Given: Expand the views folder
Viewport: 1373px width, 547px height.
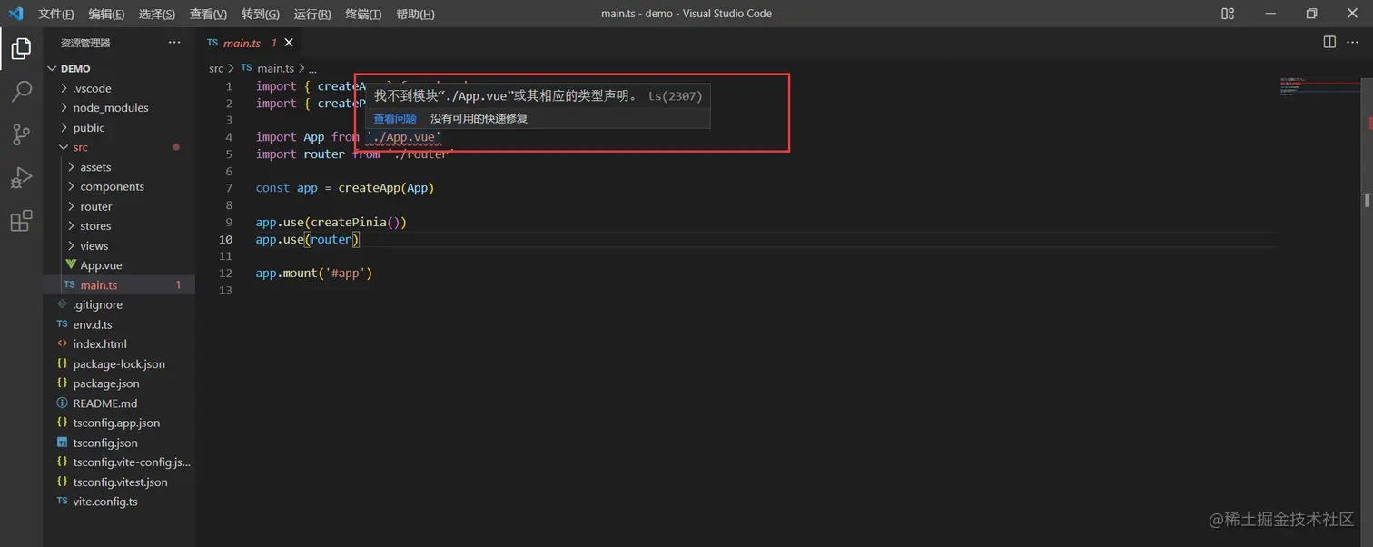Looking at the screenshot, I should coord(119,245).
